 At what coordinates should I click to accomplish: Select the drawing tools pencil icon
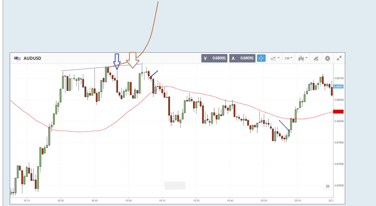point(316,58)
